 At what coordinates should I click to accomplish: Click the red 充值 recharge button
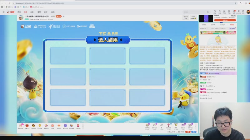188,132
